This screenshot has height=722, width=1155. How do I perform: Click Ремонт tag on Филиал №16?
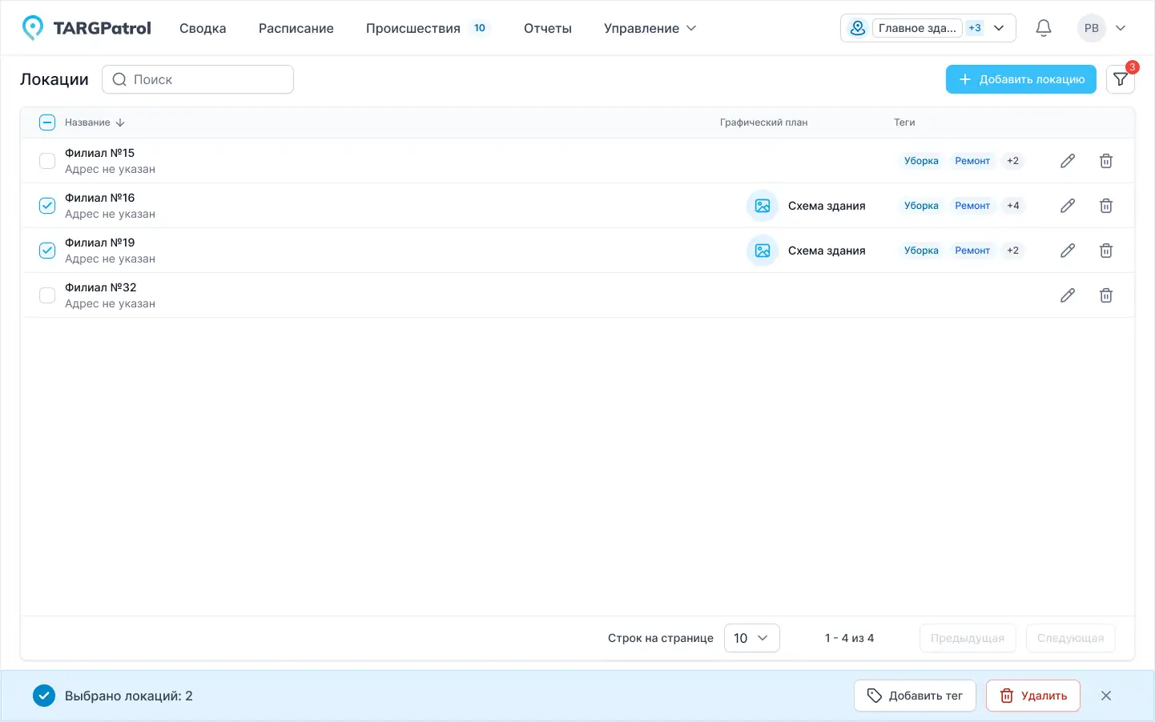pos(972,206)
